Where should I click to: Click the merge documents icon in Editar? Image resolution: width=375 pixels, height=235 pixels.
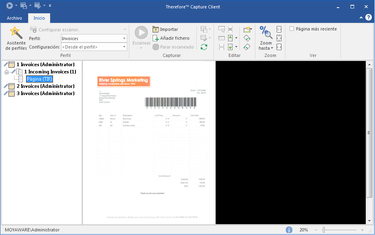[222, 38]
